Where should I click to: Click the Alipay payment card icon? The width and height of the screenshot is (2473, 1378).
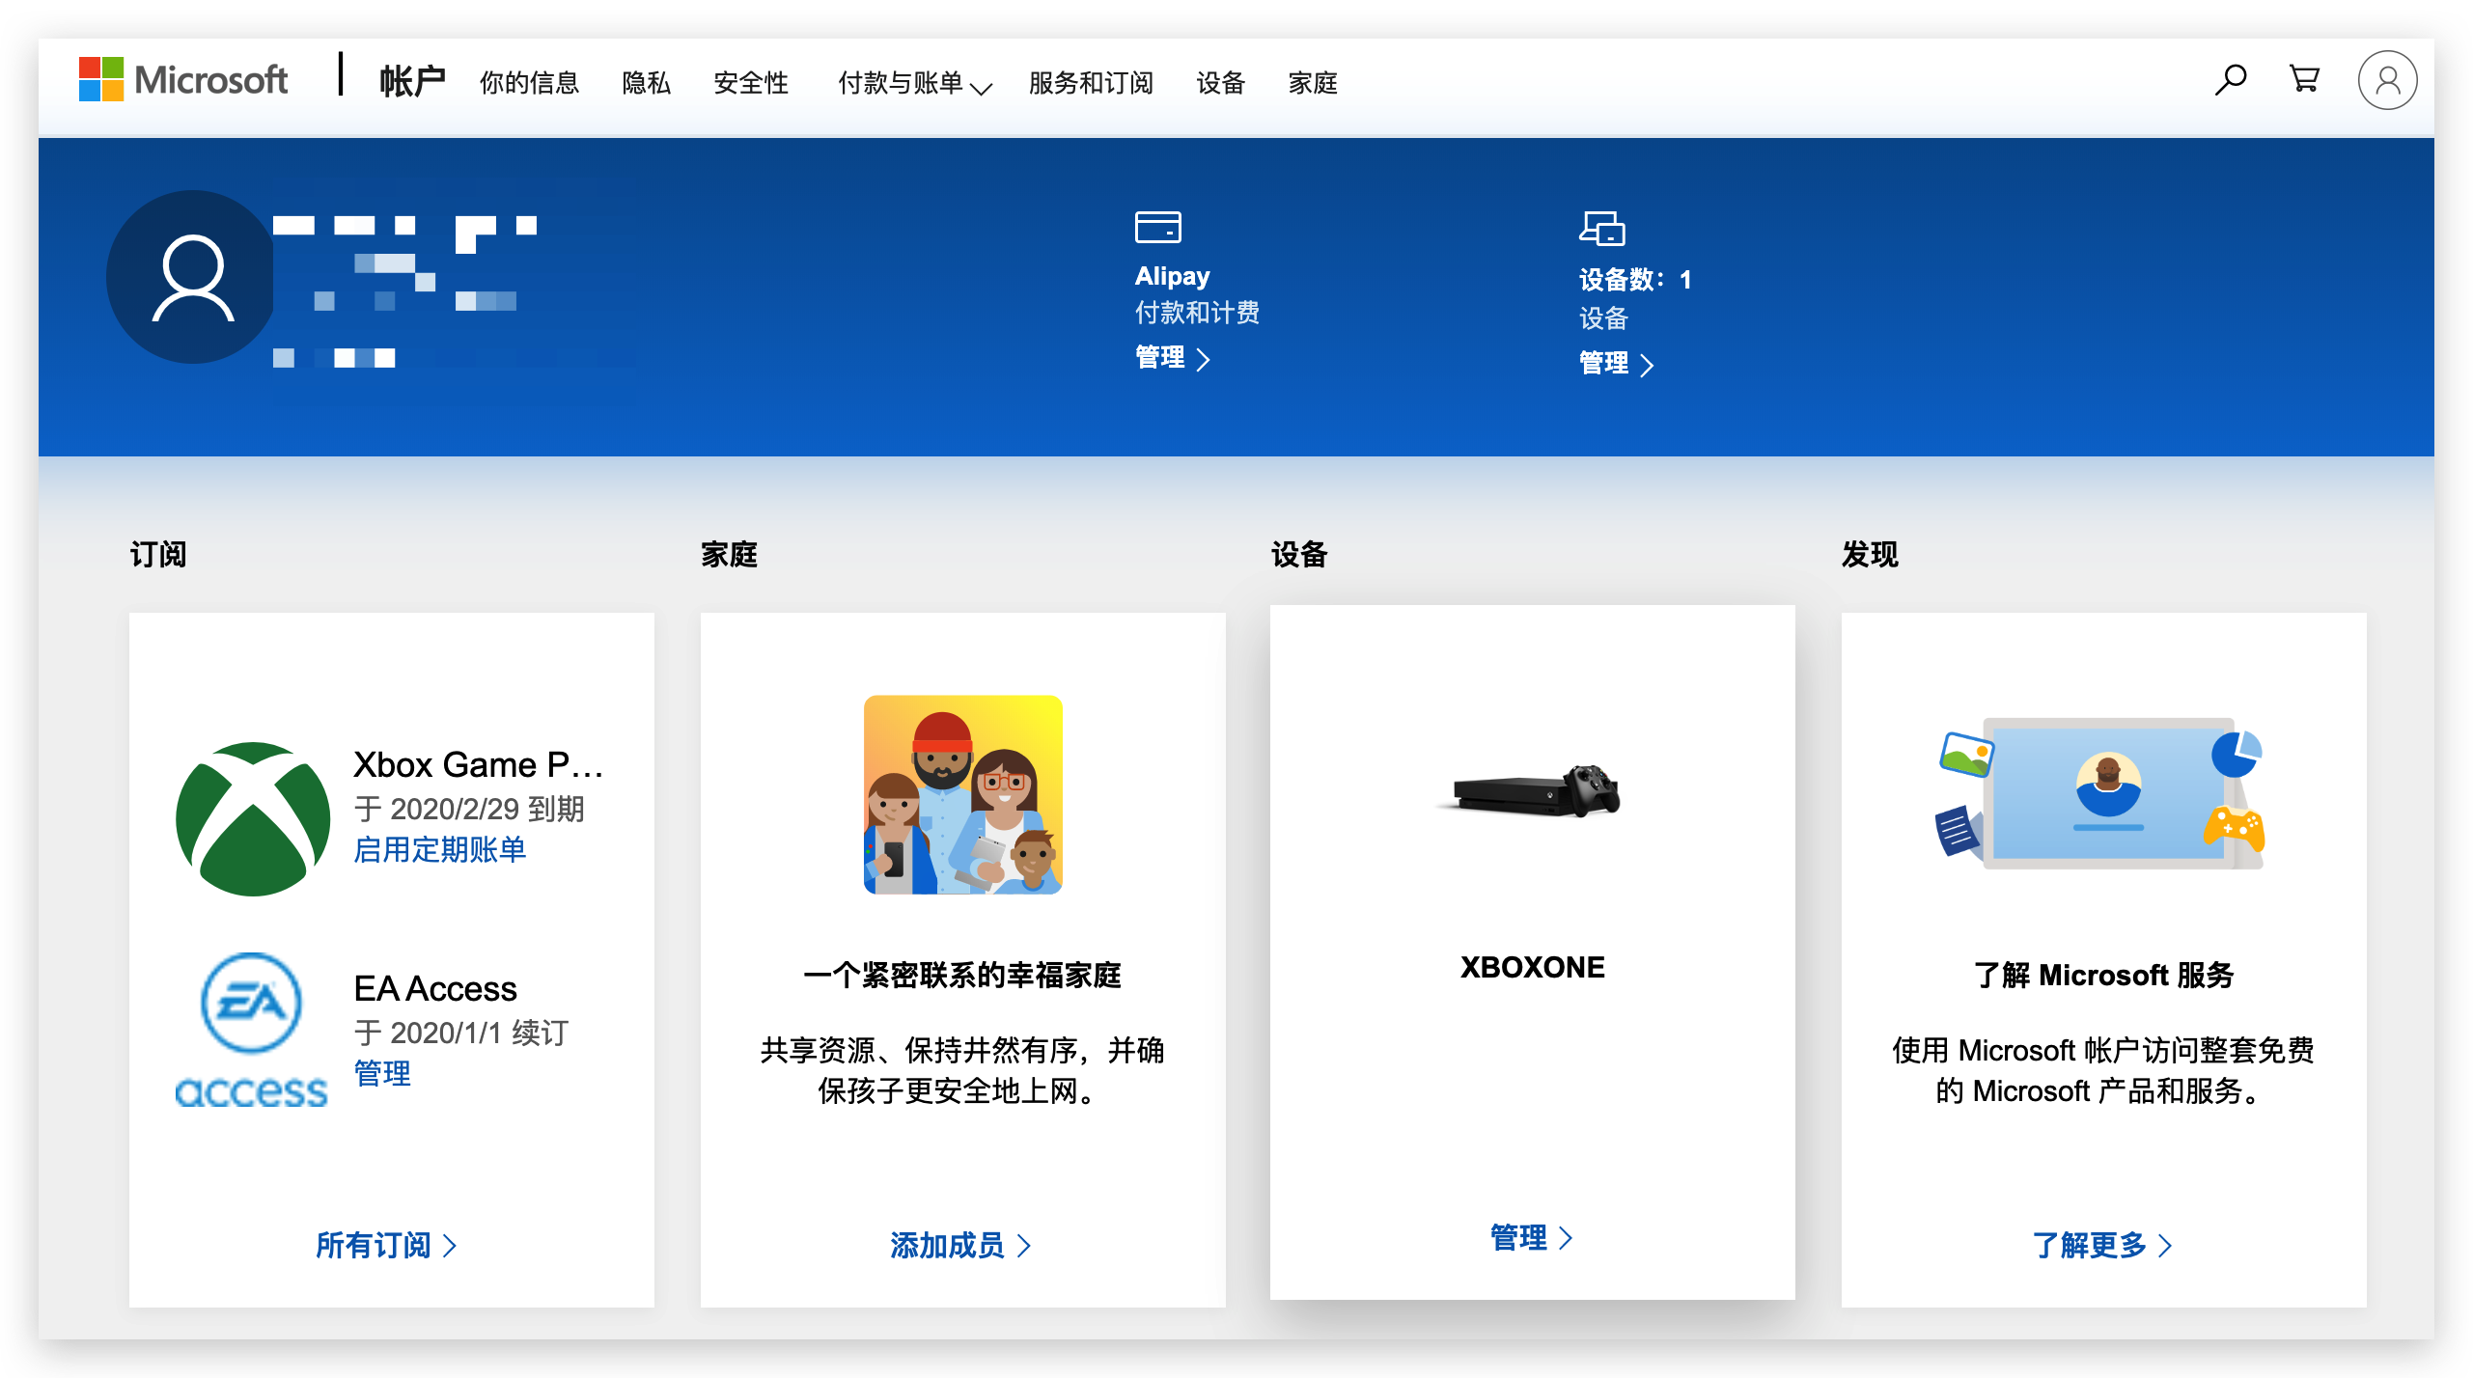click(1157, 227)
